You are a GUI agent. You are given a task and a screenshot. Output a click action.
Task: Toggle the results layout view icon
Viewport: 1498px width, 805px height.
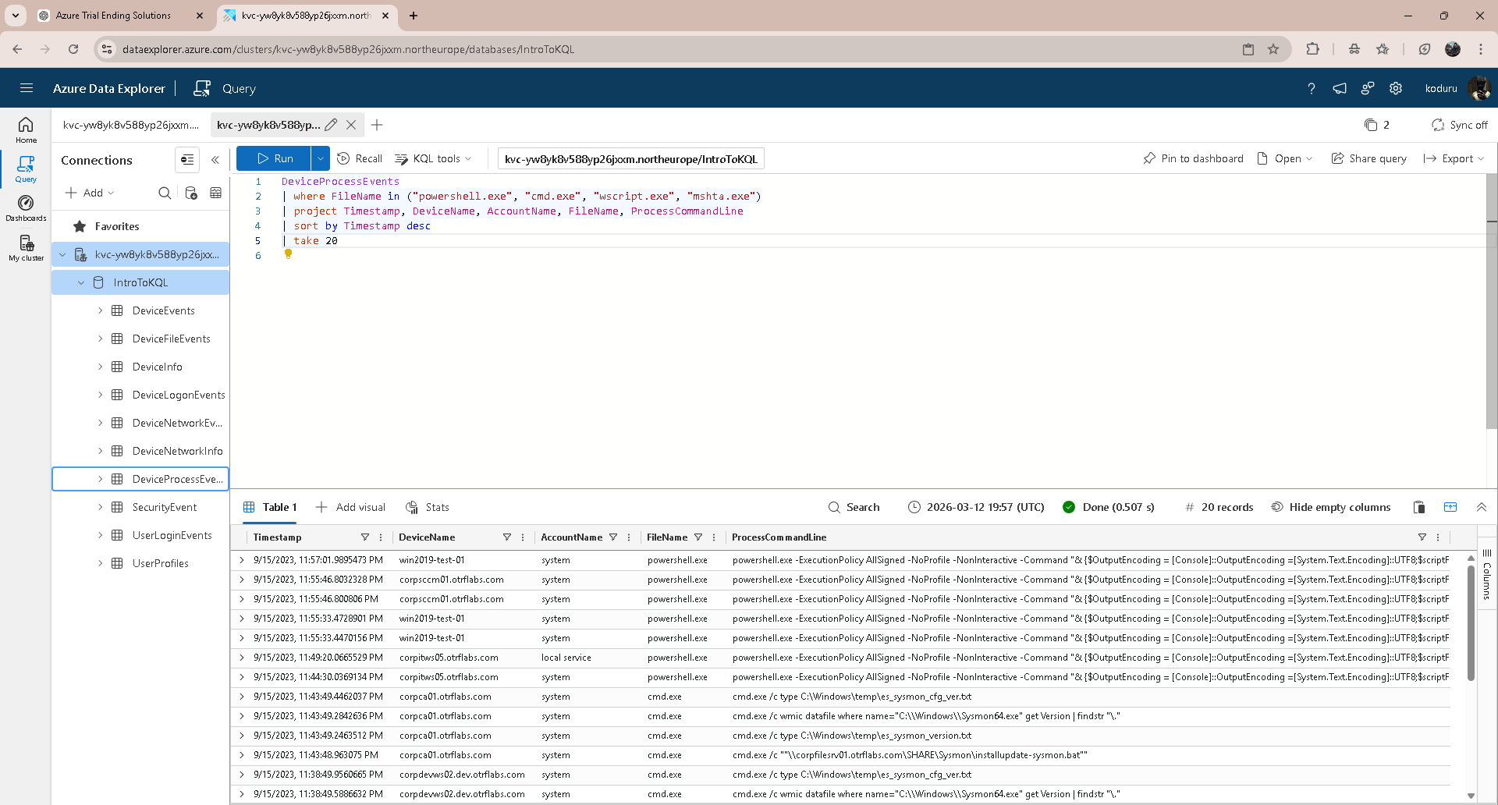point(1450,507)
